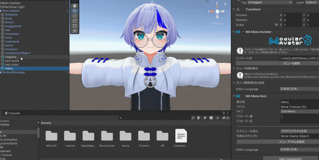
Task: Select the Rect tool in scene toolbar
Action: point(75,26)
